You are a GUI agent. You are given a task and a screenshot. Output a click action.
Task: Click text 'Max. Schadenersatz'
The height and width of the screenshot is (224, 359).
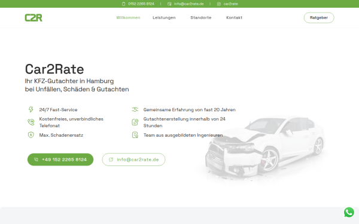click(x=61, y=135)
